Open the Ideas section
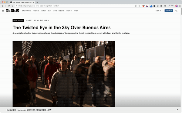Viewport: 182px width, 113px height. (55, 11)
